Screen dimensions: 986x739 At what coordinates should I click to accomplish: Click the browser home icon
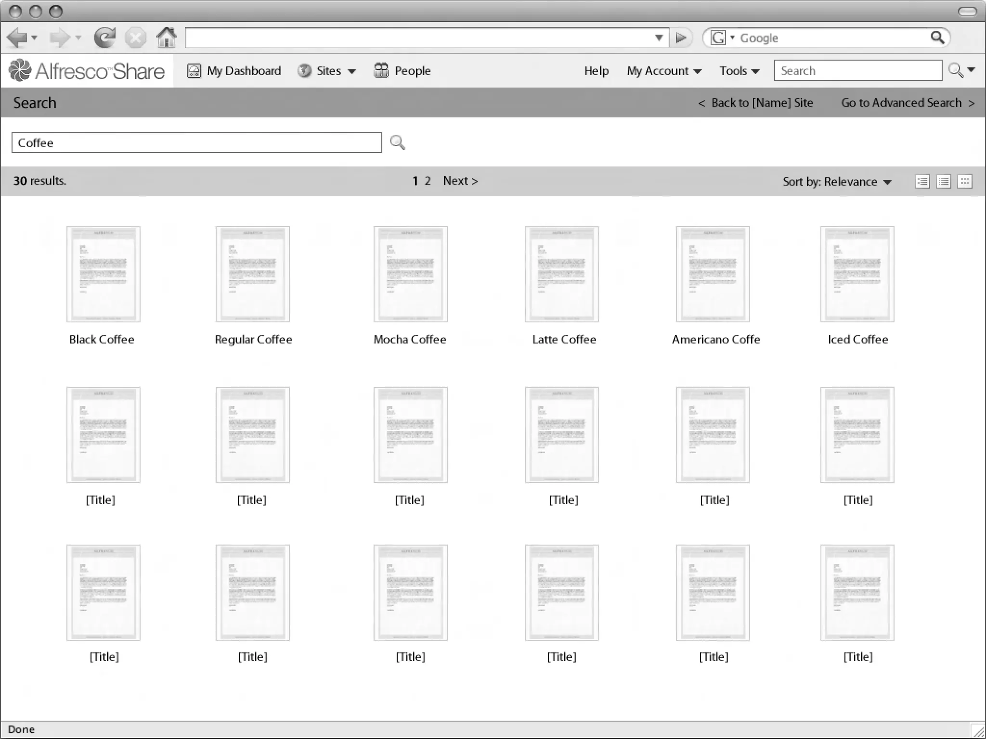(167, 38)
